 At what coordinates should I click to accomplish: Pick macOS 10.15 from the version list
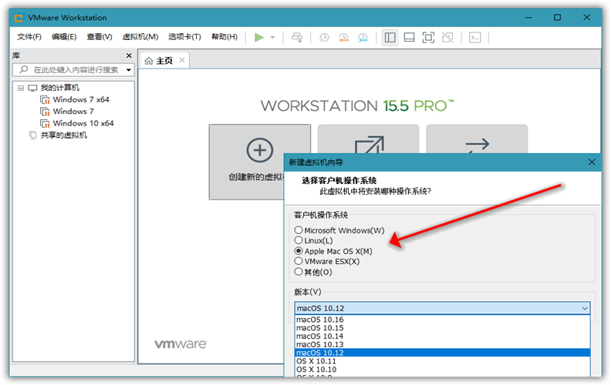pos(320,327)
